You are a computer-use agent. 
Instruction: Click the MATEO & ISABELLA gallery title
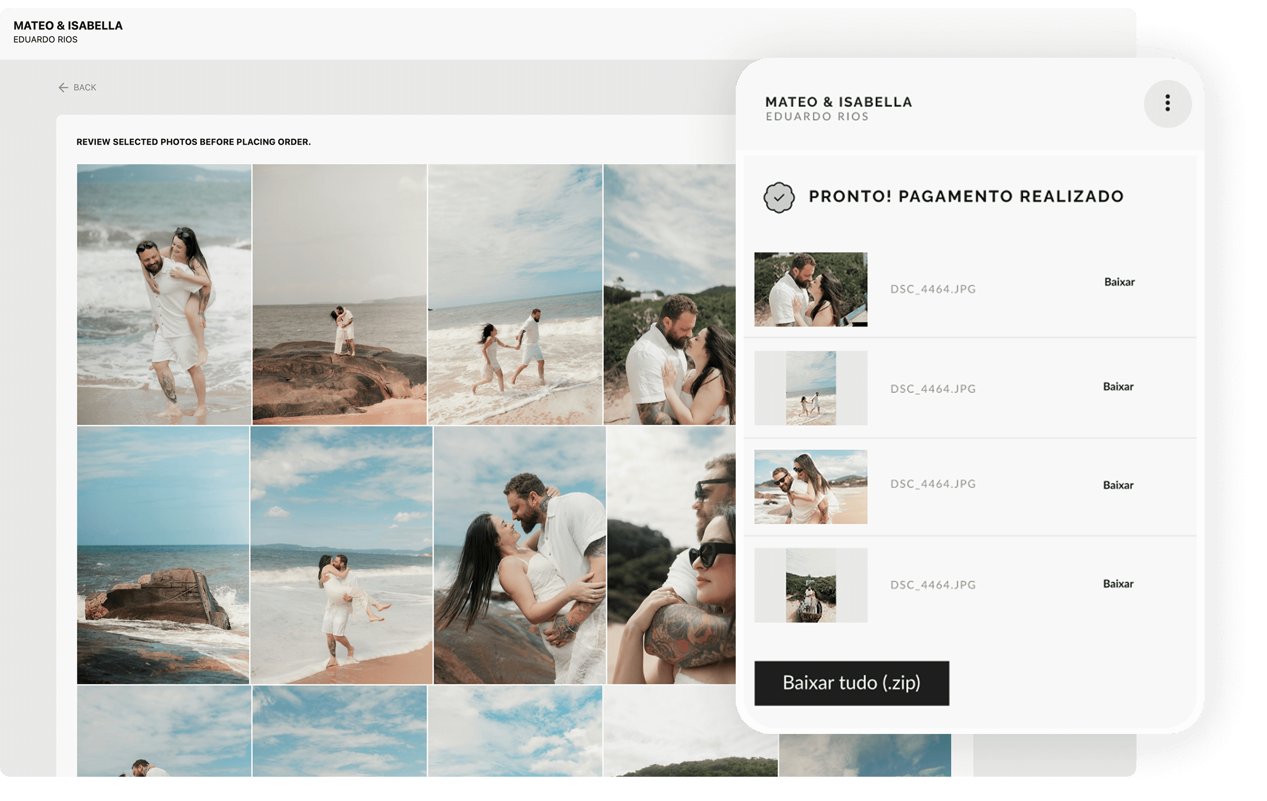pos(68,25)
